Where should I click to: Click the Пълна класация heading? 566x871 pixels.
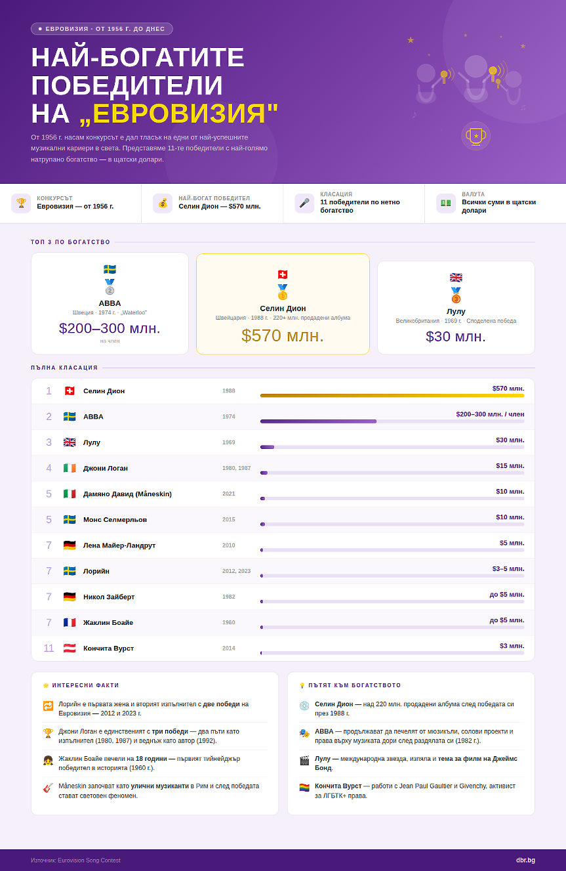pyautogui.click(x=64, y=368)
